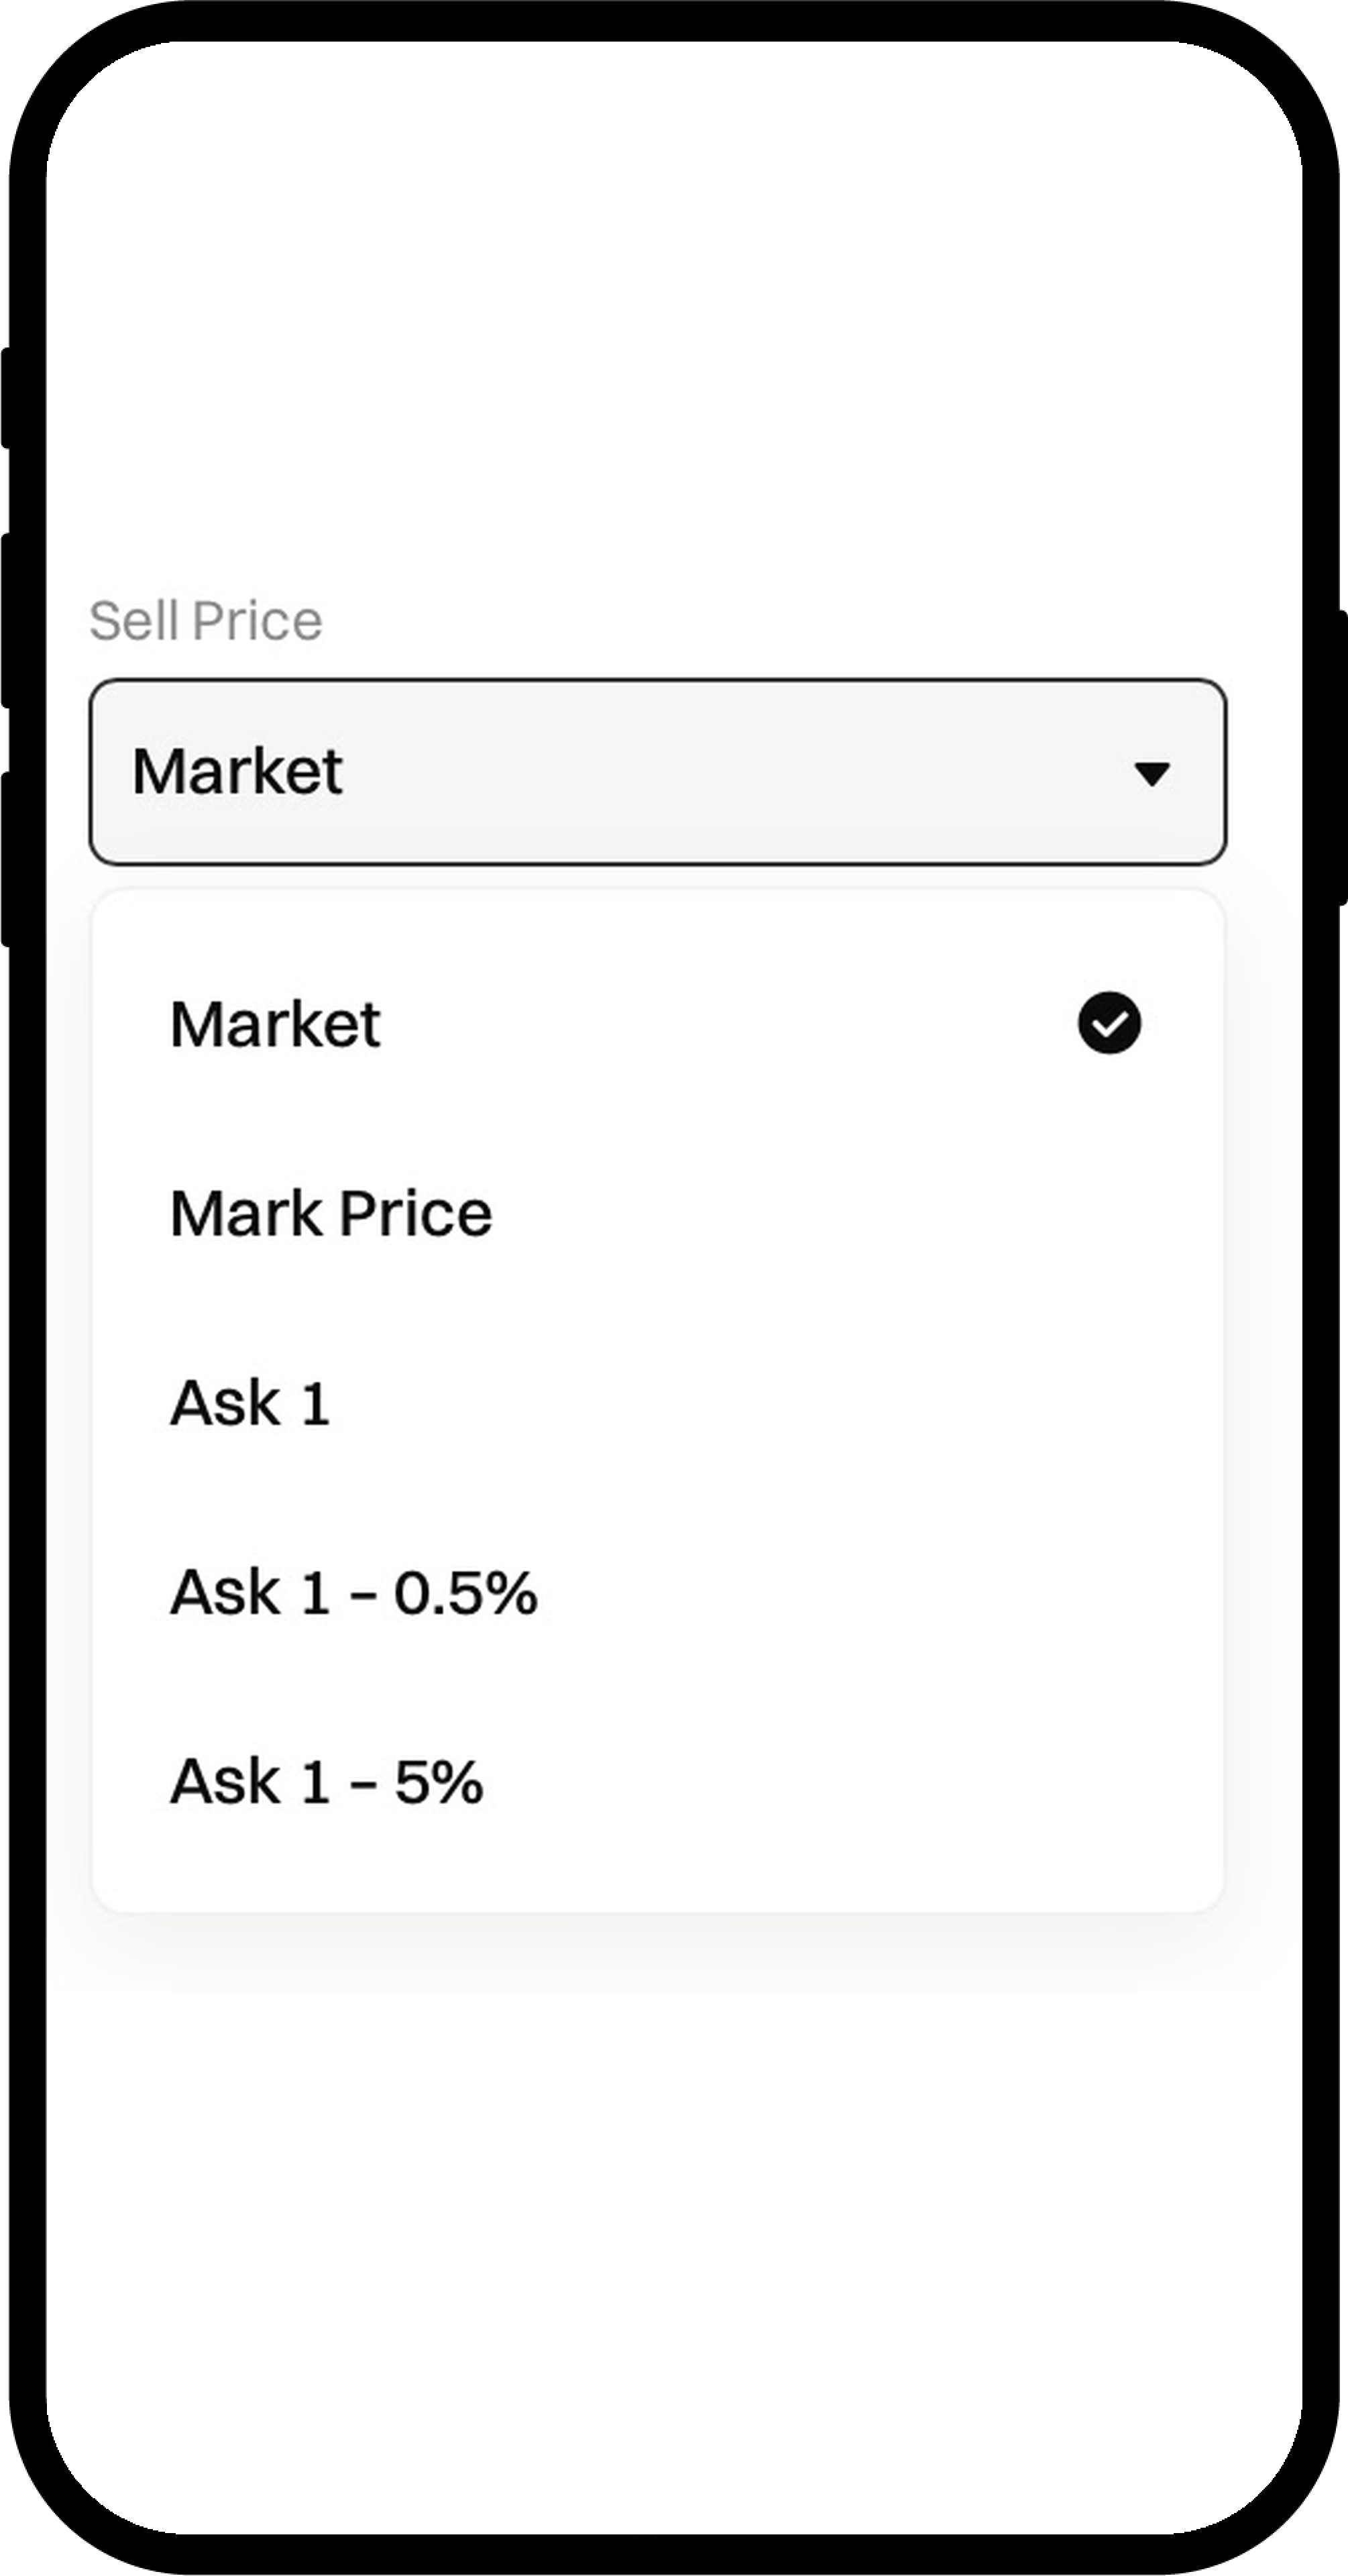Viewport: 1348px width, 2576px height.
Task: Click the last entry, Ask 1 – 5%
Action: pos(327,1781)
